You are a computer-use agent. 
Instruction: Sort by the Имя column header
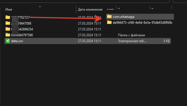(9, 9)
